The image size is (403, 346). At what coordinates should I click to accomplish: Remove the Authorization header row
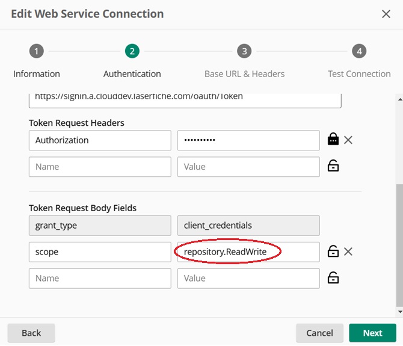pos(348,140)
